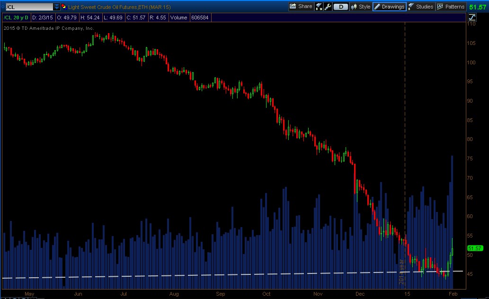Click the H: 54.24 high value
Viewport: 489px width, 299px height.
[x=90, y=18]
